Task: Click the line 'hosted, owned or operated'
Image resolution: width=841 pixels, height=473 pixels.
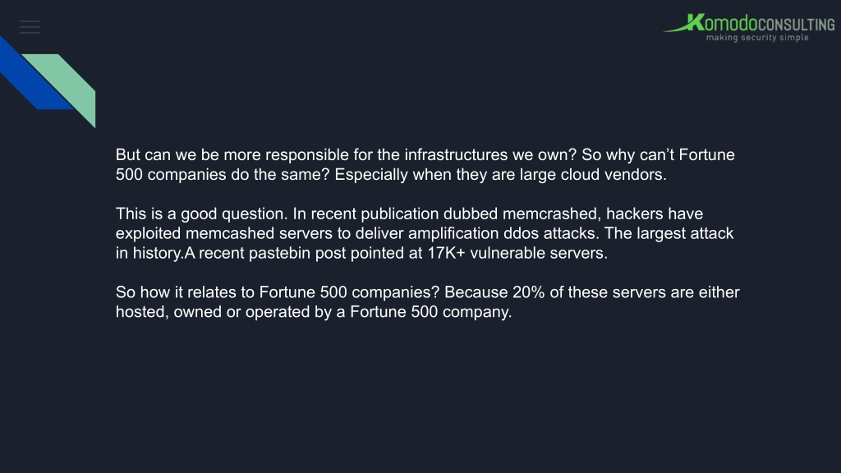Action: pyautogui.click(x=314, y=312)
